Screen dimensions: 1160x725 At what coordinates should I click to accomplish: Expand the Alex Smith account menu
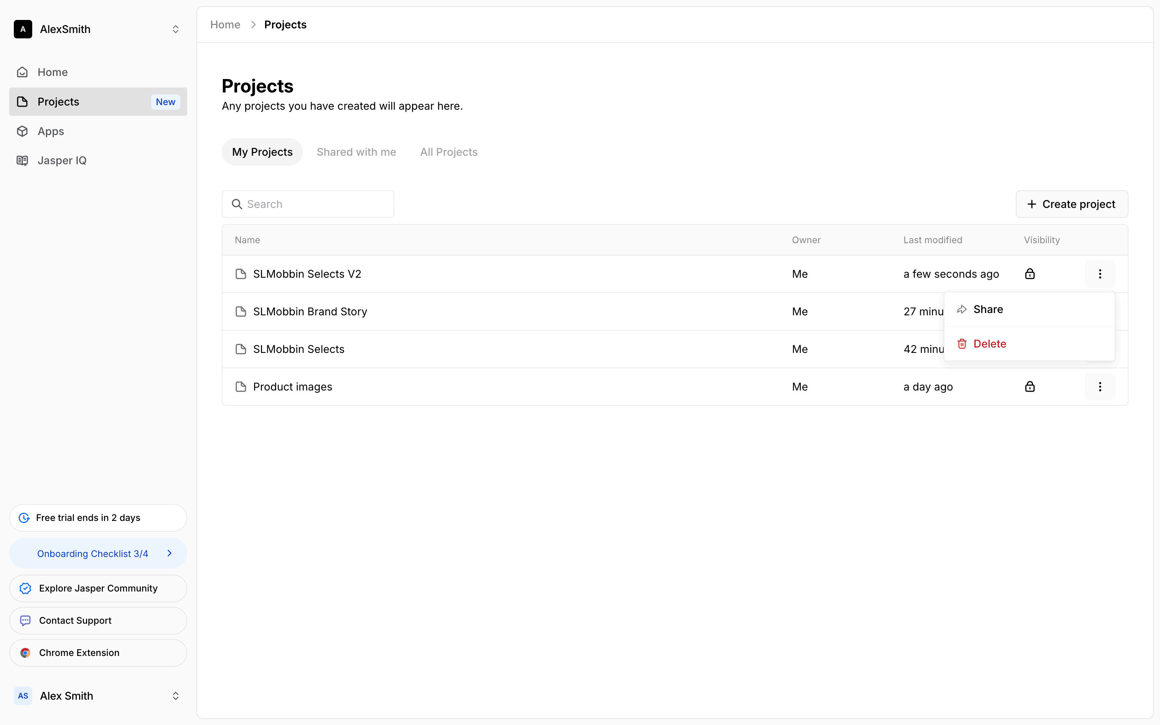(175, 696)
